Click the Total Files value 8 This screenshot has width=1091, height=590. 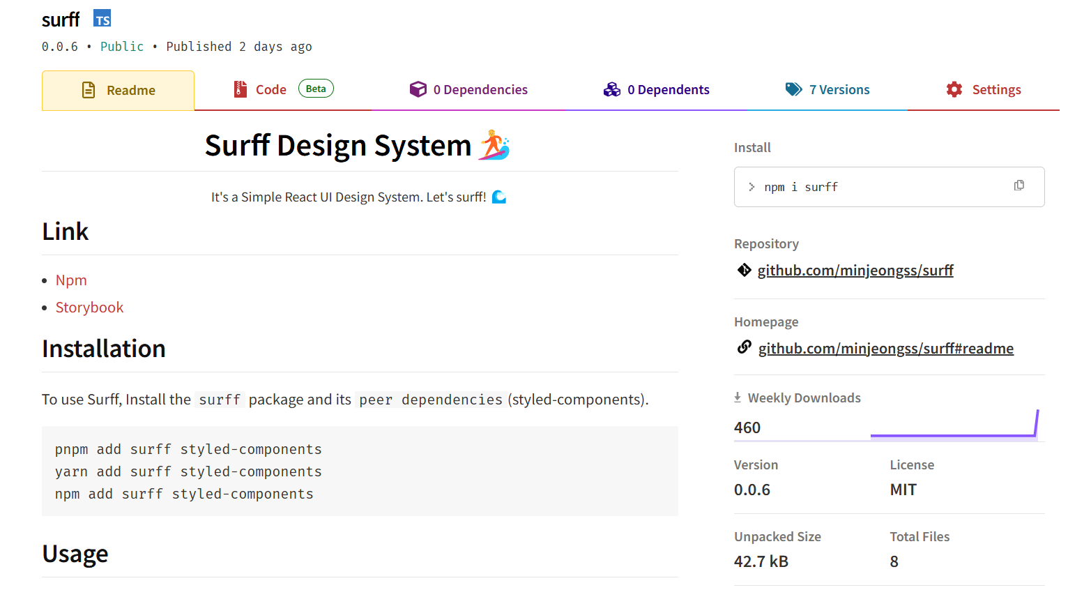pyautogui.click(x=894, y=561)
